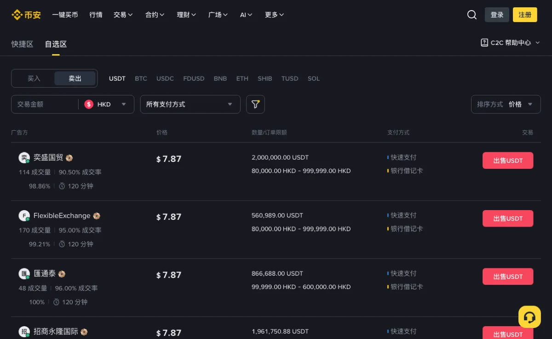Select the SHIB coin tab
Viewport: 552px width, 339px height.
click(265, 78)
